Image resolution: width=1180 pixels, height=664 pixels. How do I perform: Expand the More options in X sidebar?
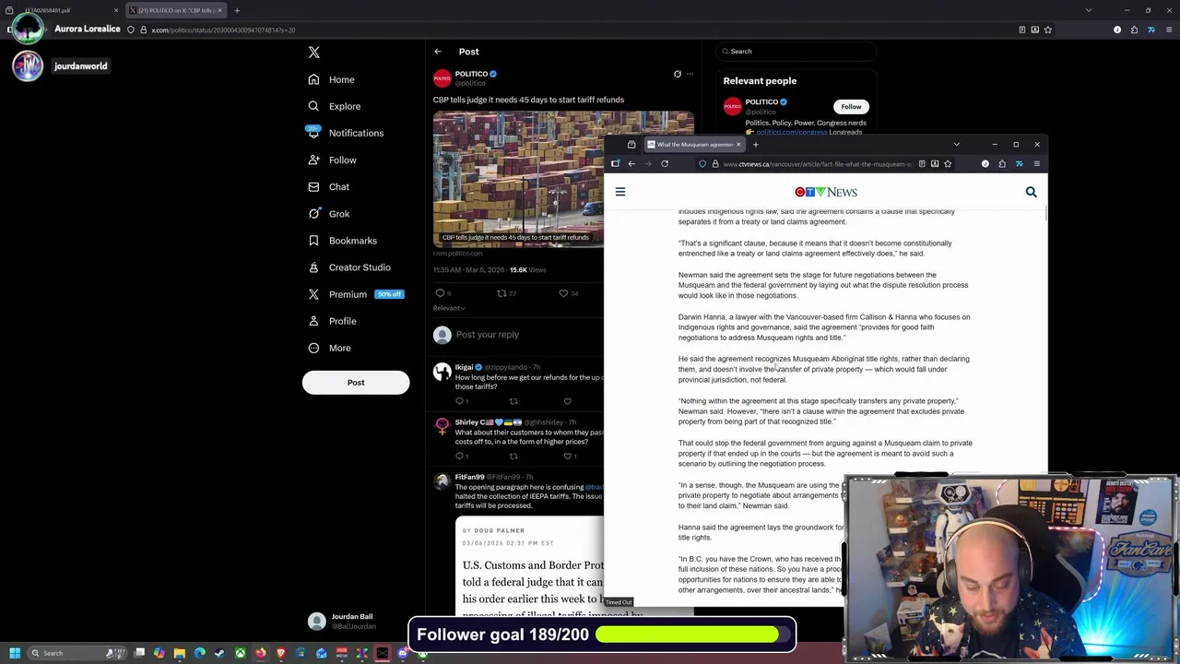329,348
